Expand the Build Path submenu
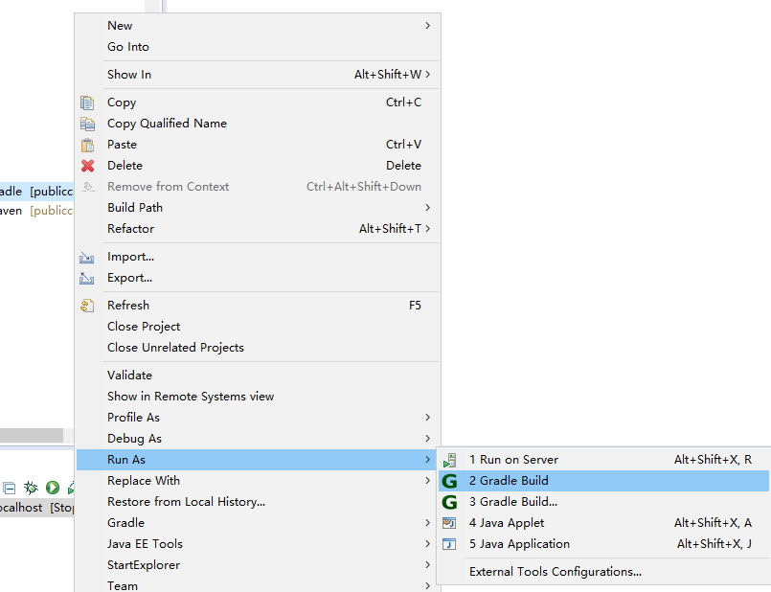771x592 pixels. [427, 208]
